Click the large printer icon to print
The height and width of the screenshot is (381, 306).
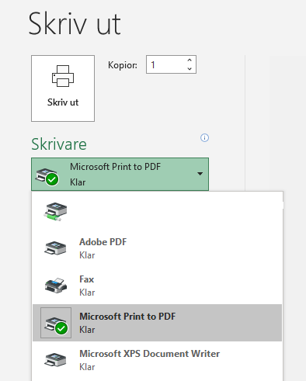click(63, 76)
